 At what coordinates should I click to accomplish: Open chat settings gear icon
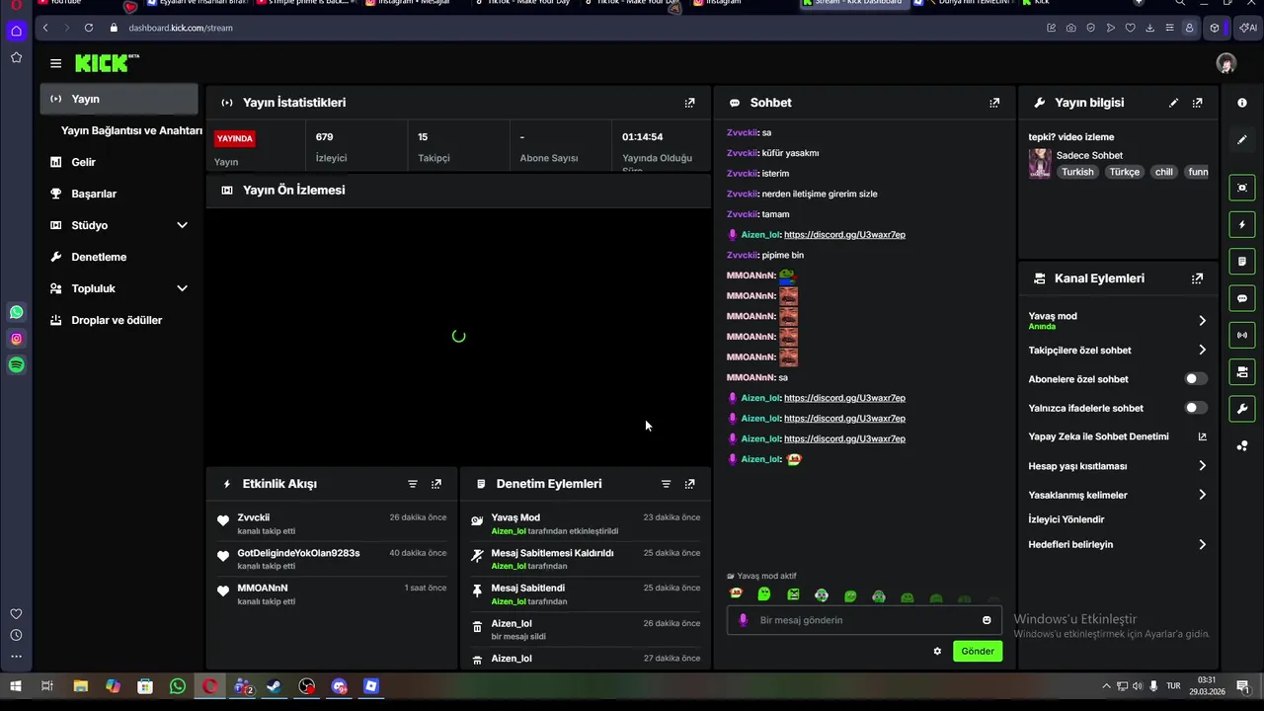point(937,651)
